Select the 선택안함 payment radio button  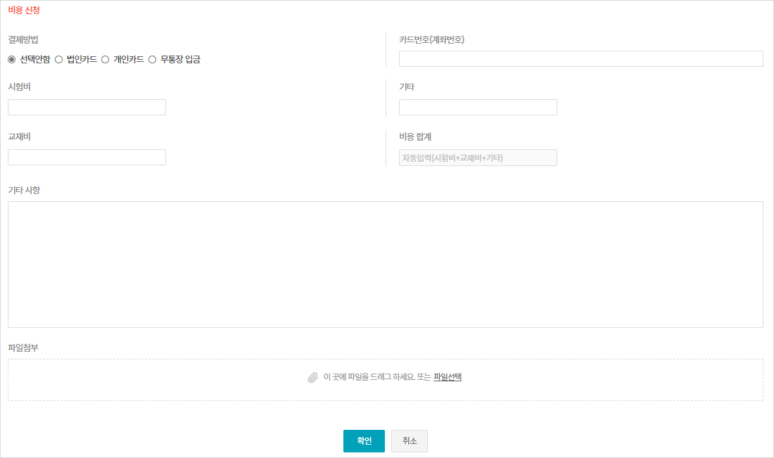tap(12, 60)
